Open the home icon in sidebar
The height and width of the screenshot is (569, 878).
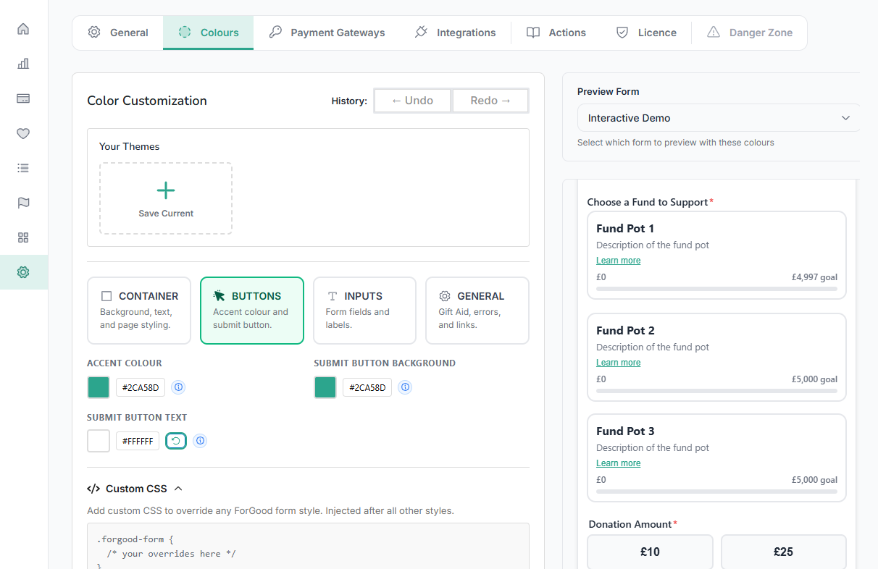tap(23, 29)
